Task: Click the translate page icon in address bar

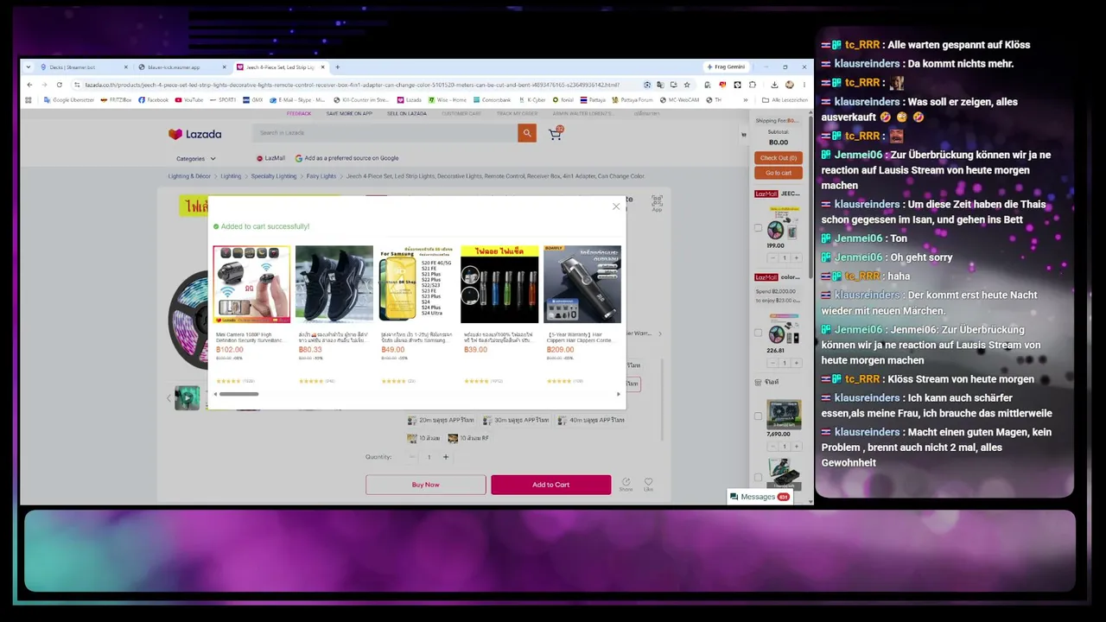Action: point(660,85)
